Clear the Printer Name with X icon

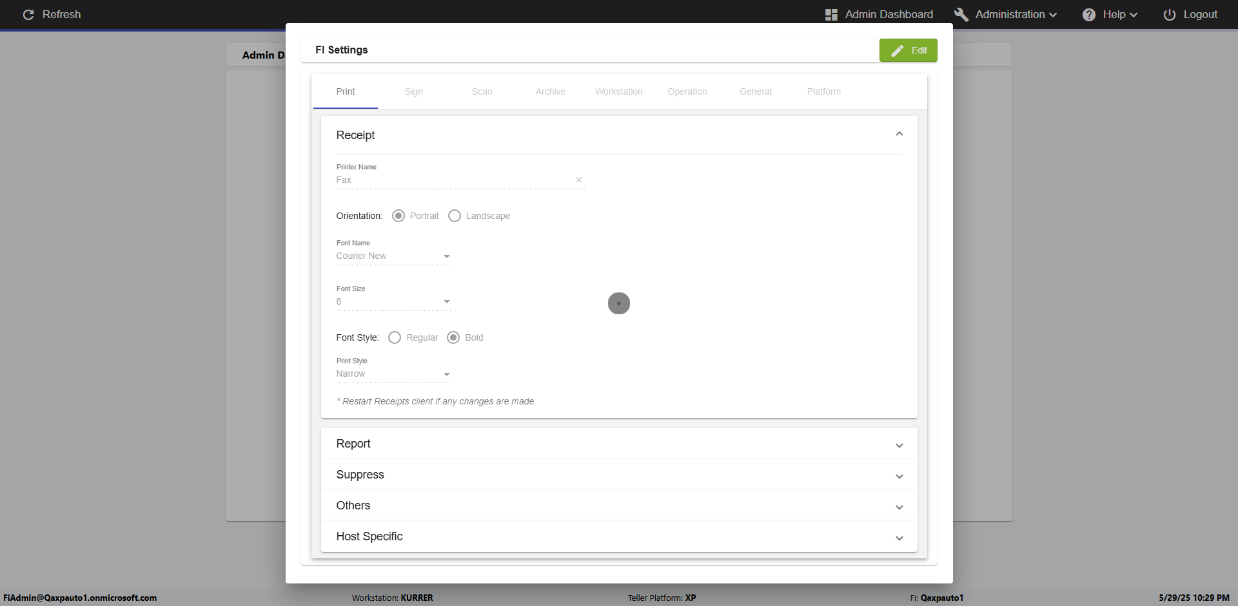coord(578,180)
